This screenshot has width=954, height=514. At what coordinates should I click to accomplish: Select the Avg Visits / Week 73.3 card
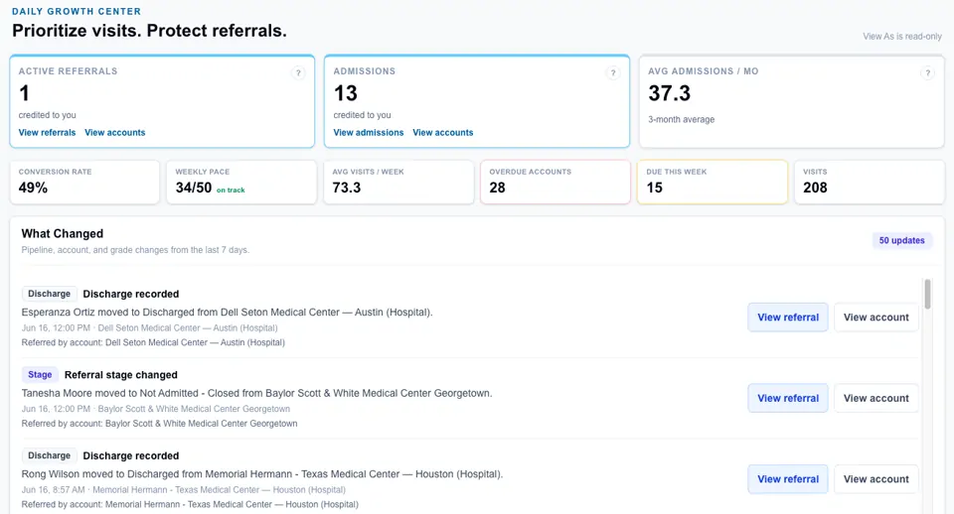pos(398,182)
